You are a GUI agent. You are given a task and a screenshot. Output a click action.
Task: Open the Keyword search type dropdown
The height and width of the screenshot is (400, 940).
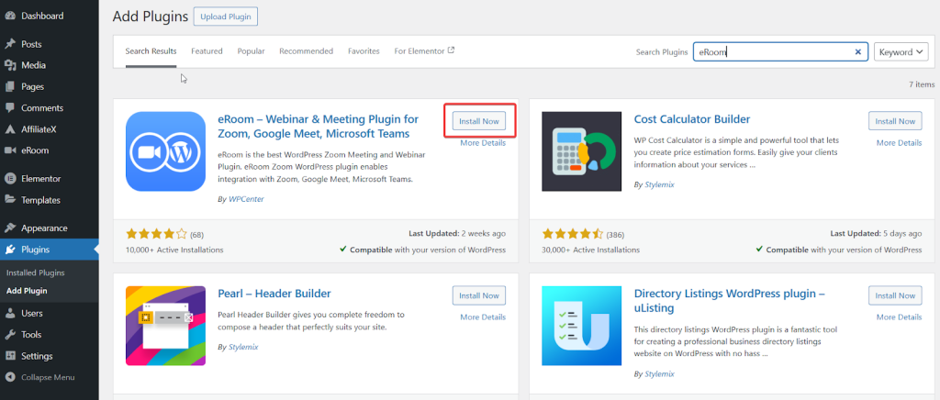coord(901,52)
